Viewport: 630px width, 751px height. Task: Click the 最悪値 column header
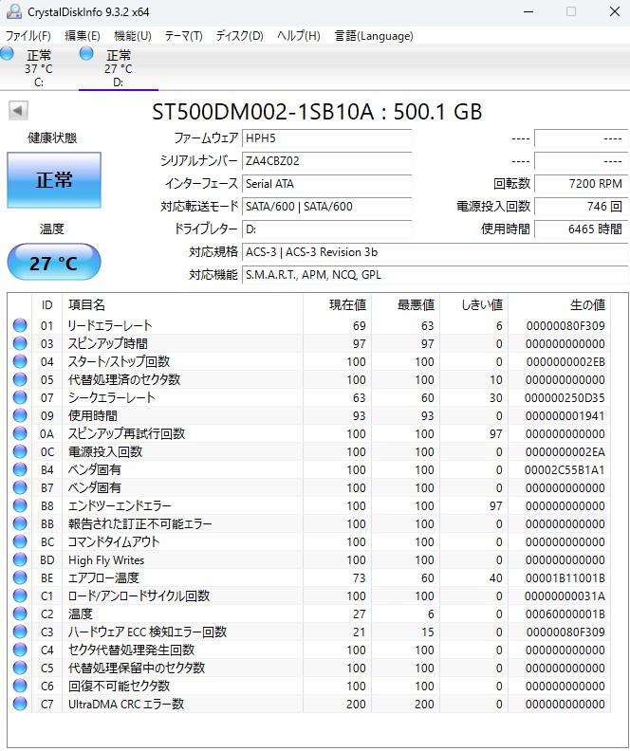point(406,305)
